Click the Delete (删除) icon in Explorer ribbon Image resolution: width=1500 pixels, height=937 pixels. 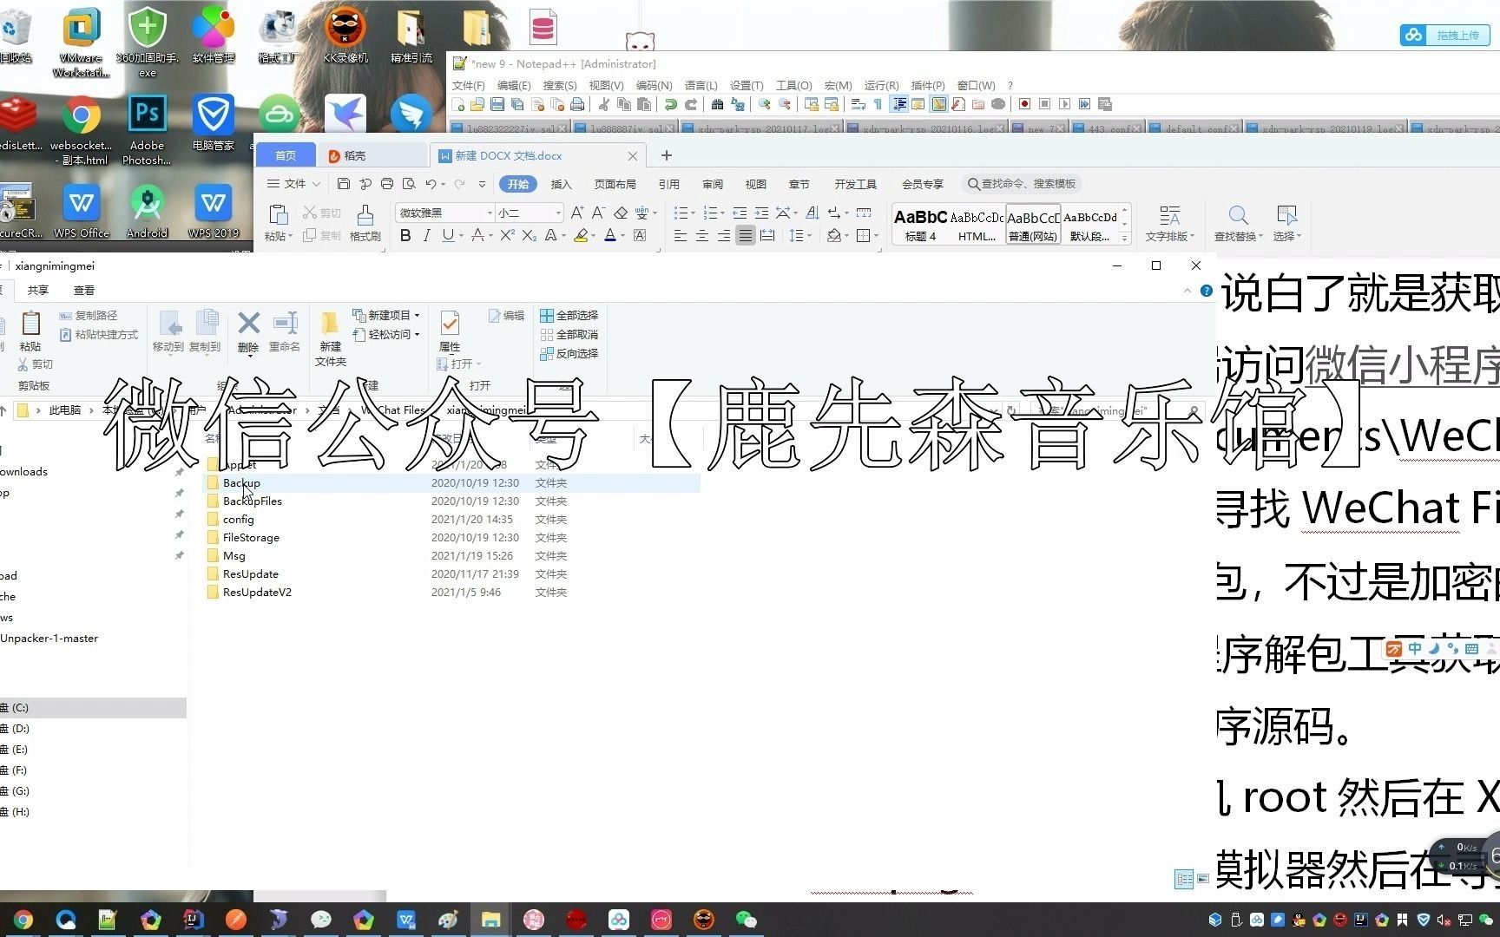click(248, 331)
